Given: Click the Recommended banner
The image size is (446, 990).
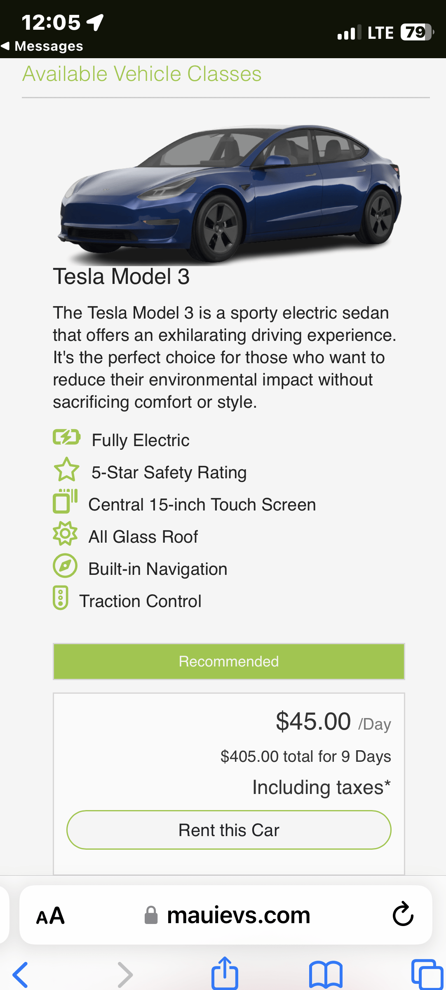Looking at the screenshot, I should click(229, 661).
